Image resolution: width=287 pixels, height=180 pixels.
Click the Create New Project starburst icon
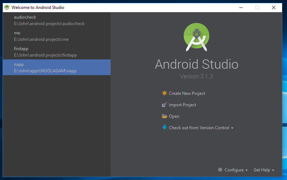tap(165, 93)
